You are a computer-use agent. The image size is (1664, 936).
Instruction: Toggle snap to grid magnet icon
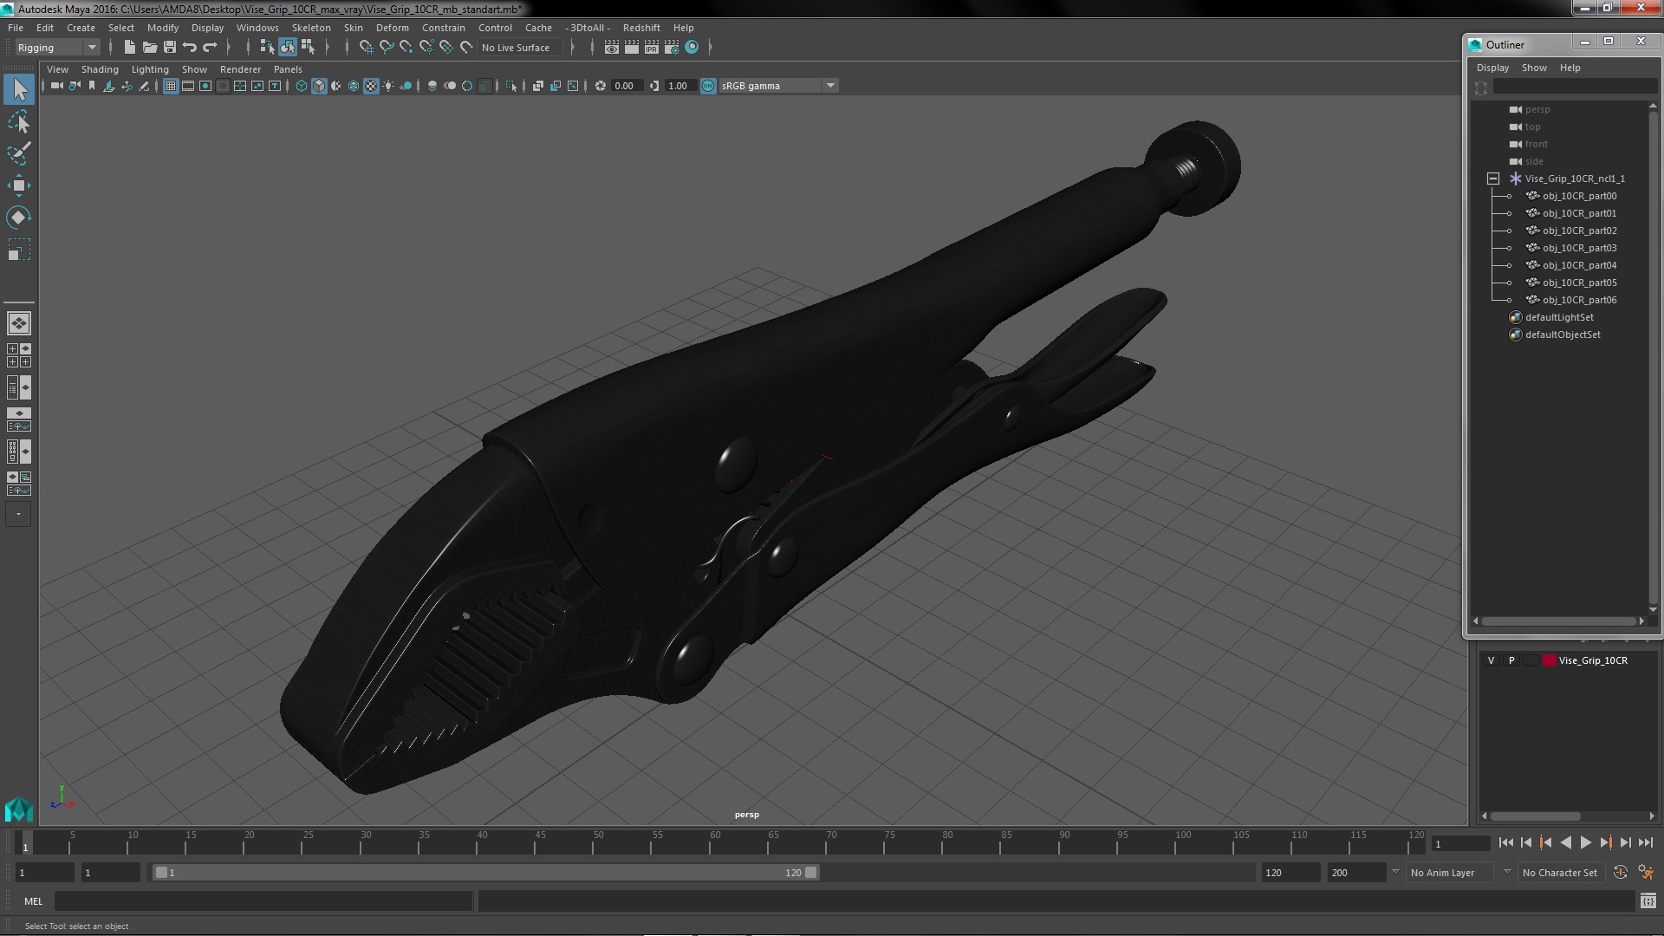(x=367, y=48)
